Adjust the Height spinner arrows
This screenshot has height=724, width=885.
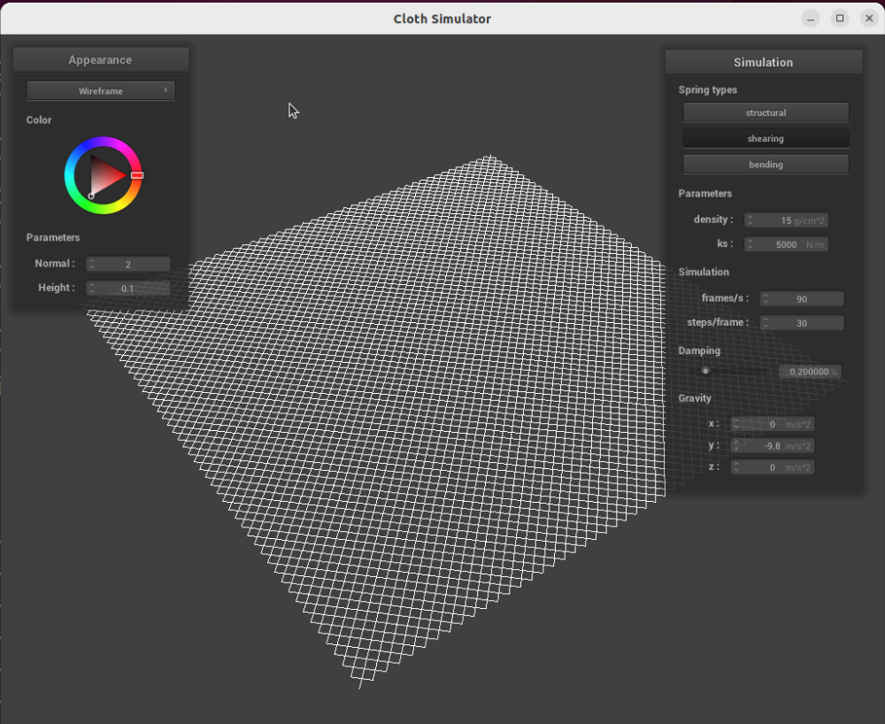[x=92, y=289]
